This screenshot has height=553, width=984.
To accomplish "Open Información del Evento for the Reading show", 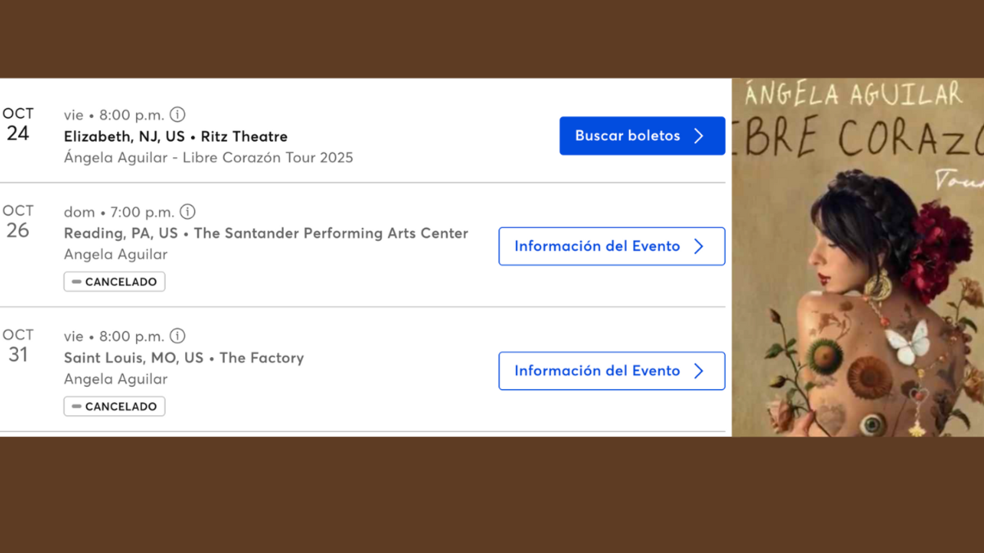I will (x=611, y=246).
